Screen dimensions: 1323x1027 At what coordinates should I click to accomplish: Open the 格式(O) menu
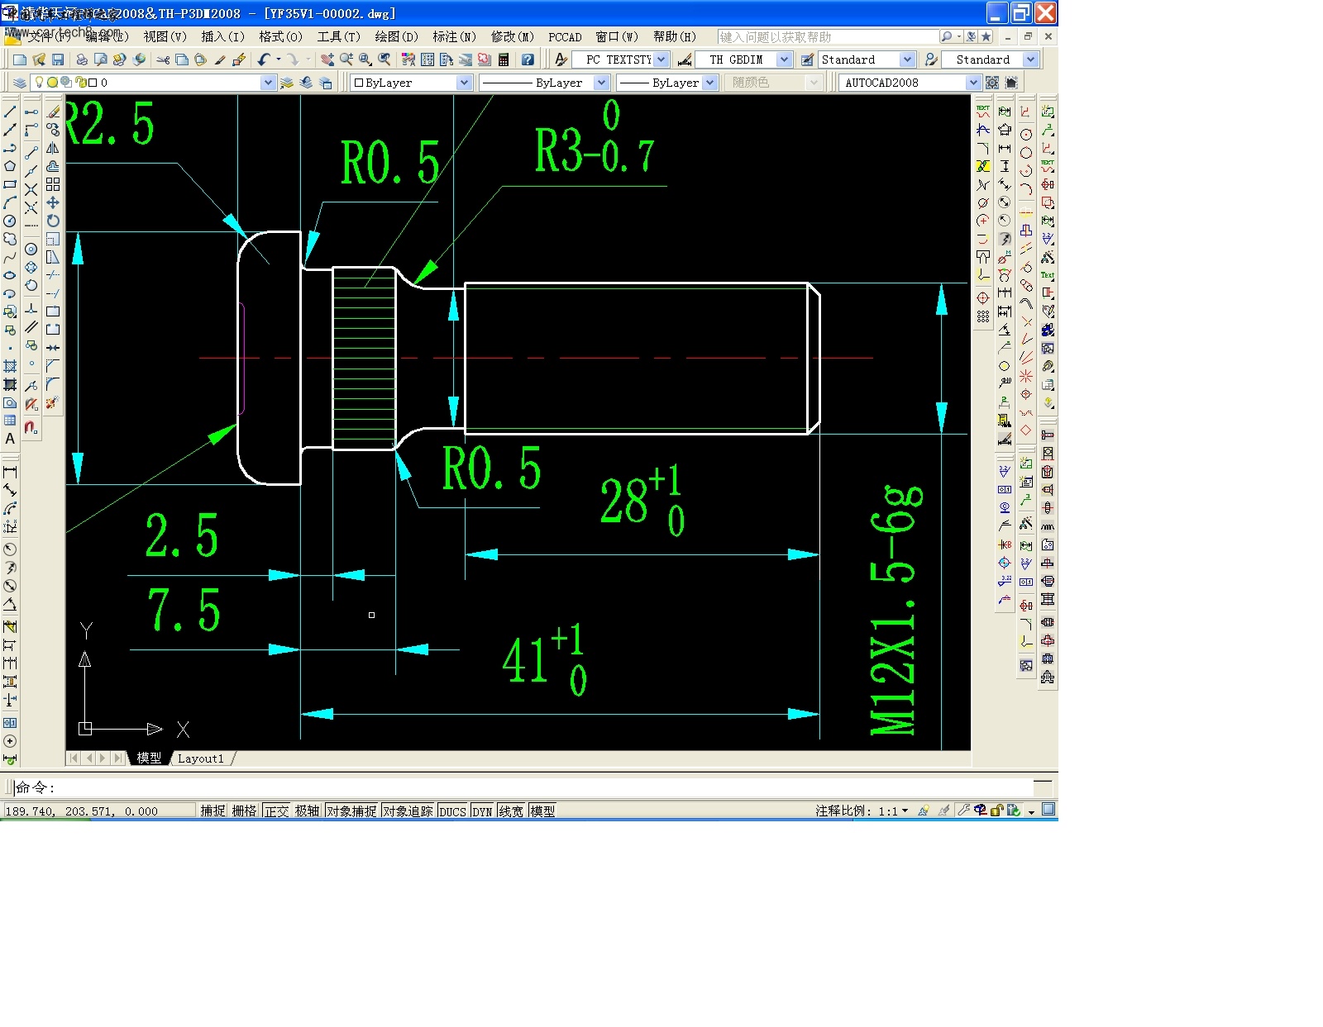click(280, 36)
